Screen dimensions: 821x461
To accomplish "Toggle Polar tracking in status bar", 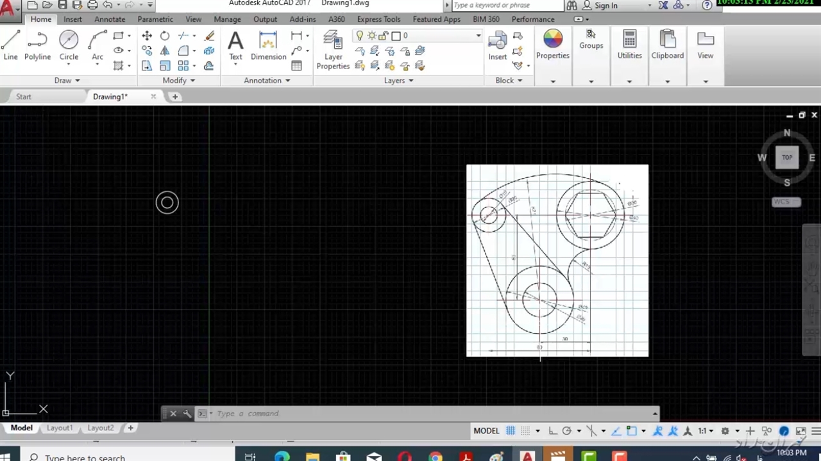I will click(566, 431).
